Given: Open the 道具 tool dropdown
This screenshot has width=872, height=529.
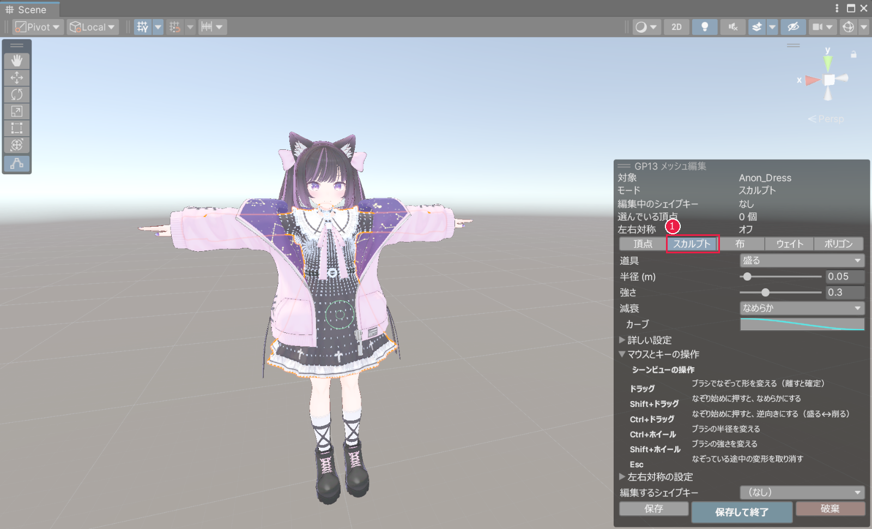Looking at the screenshot, I should coord(802,261).
